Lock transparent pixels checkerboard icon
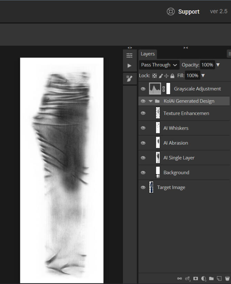 (x=154, y=76)
